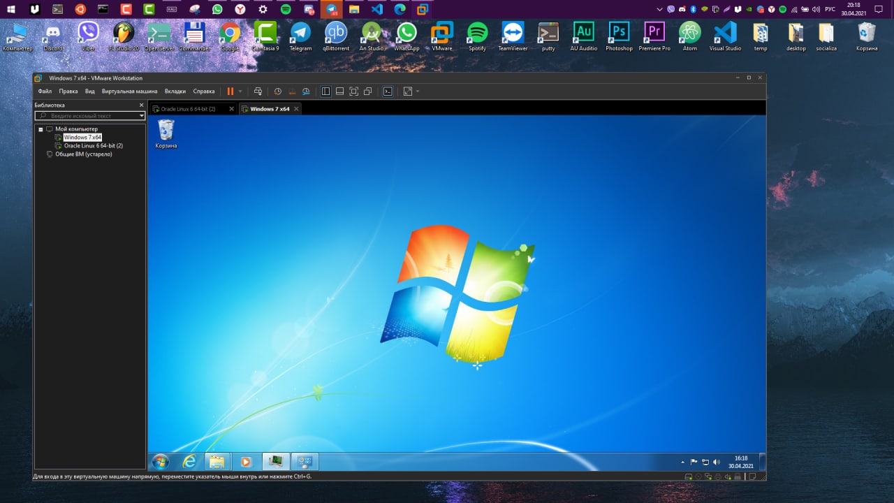Screen dimensions: 894x503
Task: Collapse the Мой компьютер tree node
Action: [41, 129]
